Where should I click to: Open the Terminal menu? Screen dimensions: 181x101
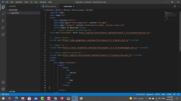point(43,2)
